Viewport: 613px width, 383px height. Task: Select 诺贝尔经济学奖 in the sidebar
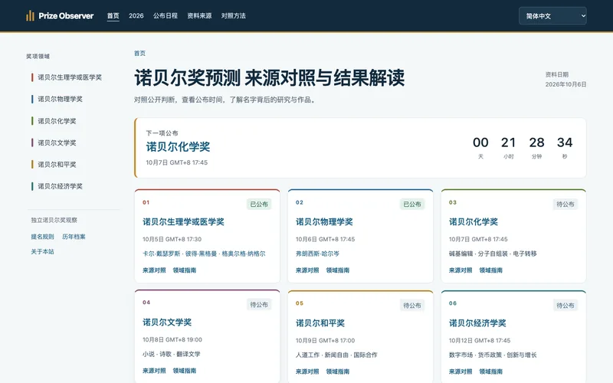pyautogui.click(x=61, y=186)
